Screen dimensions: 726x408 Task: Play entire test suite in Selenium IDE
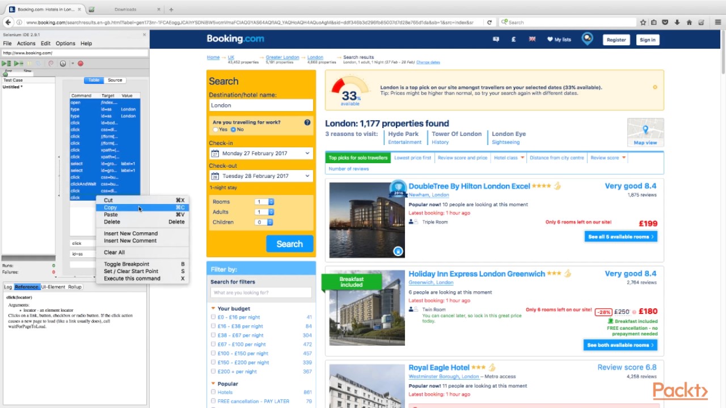[x=6, y=63]
